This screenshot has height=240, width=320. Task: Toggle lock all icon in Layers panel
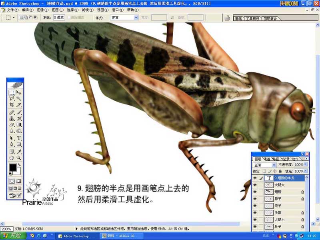[280, 171]
